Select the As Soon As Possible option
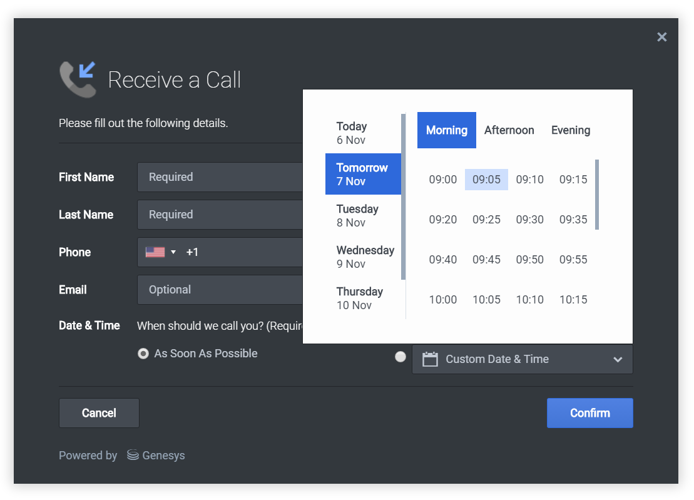Viewport: 694px width, 500px height. click(x=143, y=354)
